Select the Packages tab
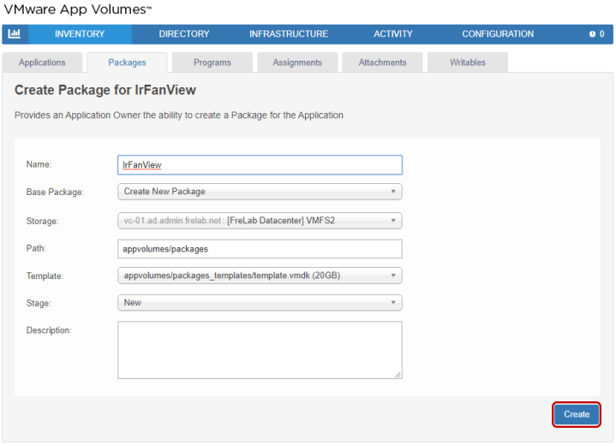Screen dimensions: 616x445 [127, 62]
